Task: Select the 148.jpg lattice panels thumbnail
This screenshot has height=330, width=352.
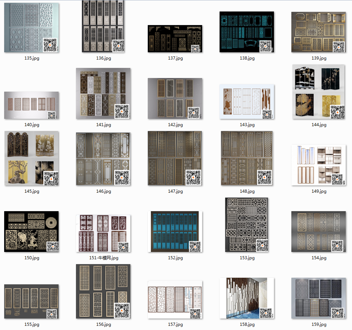Action: tap(247, 158)
